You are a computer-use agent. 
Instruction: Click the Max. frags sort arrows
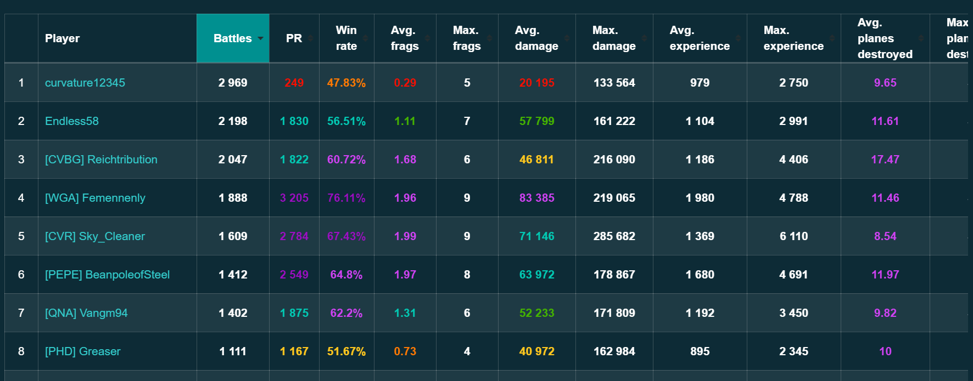pyautogui.click(x=490, y=38)
